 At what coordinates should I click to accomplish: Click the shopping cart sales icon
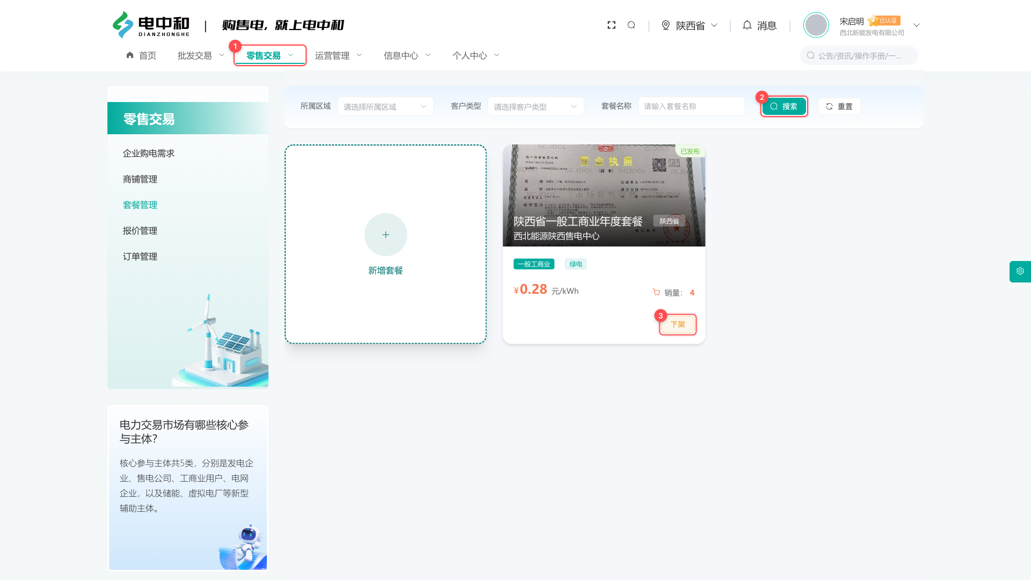[x=656, y=292]
